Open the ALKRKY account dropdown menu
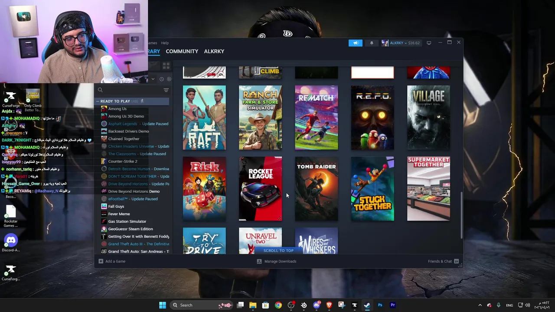555x312 pixels. (401, 43)
